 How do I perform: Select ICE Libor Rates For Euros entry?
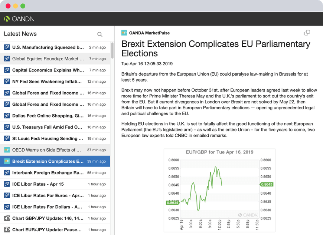(48, 195)
